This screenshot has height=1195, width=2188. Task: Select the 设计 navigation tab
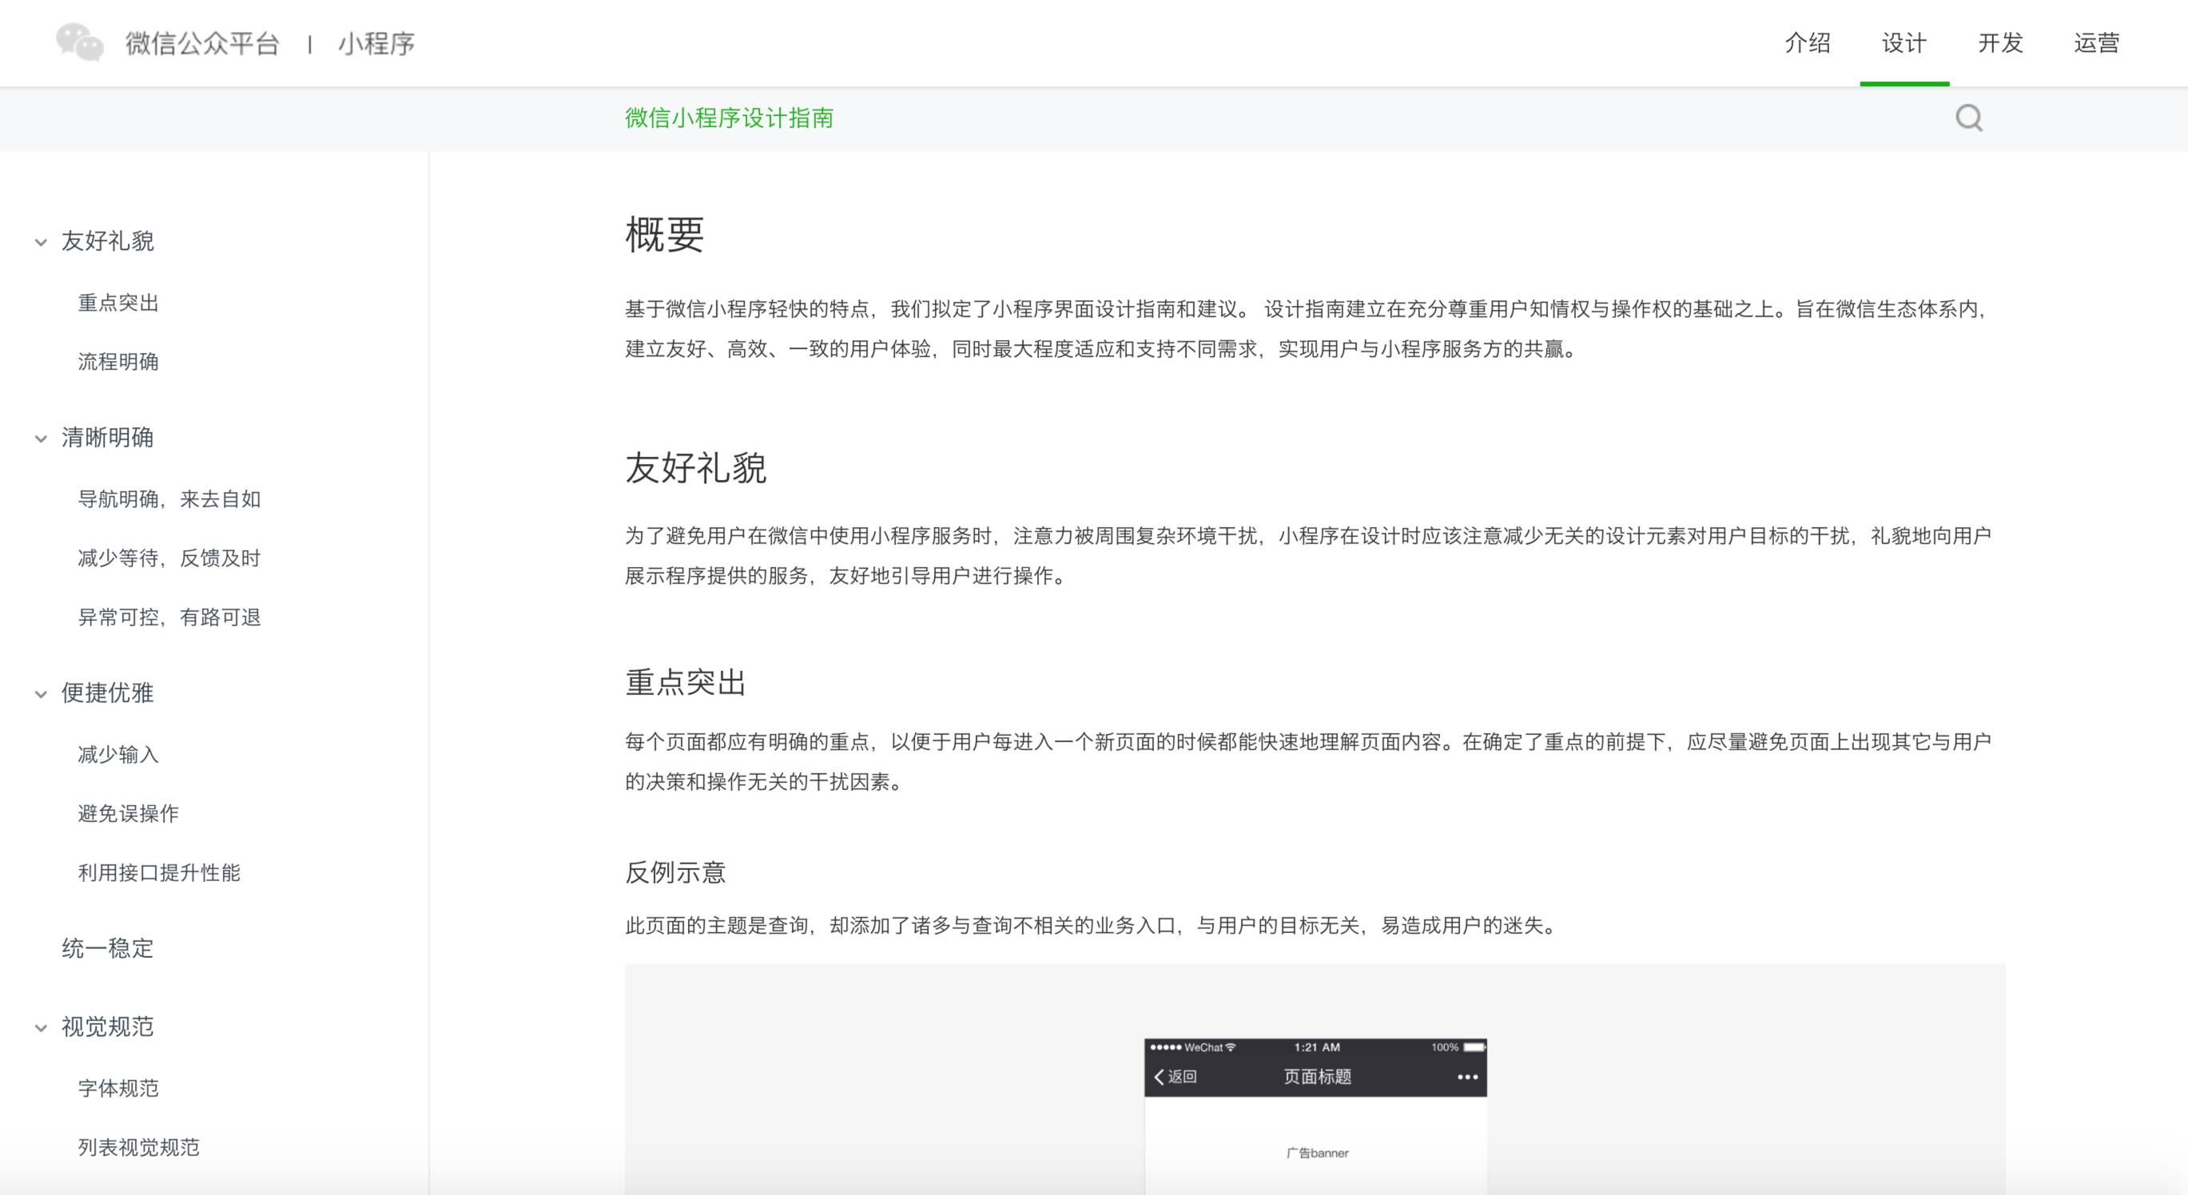1904,42
